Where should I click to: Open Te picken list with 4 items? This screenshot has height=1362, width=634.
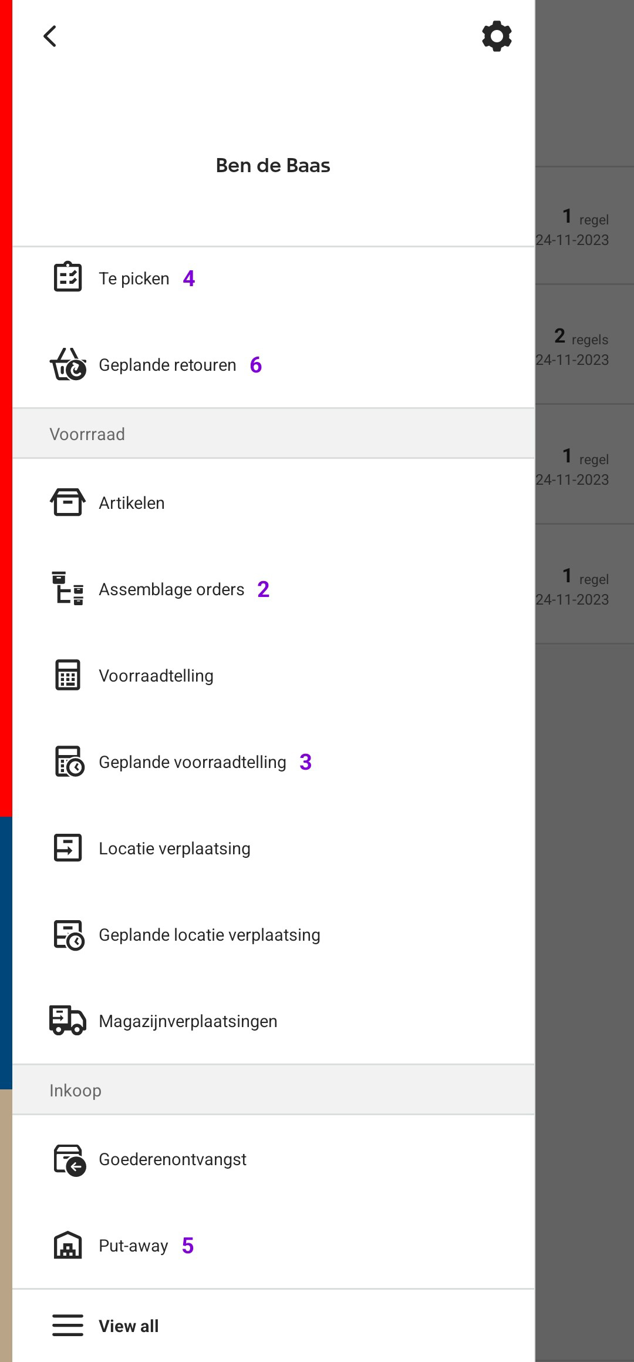click(x=274, y=278)
